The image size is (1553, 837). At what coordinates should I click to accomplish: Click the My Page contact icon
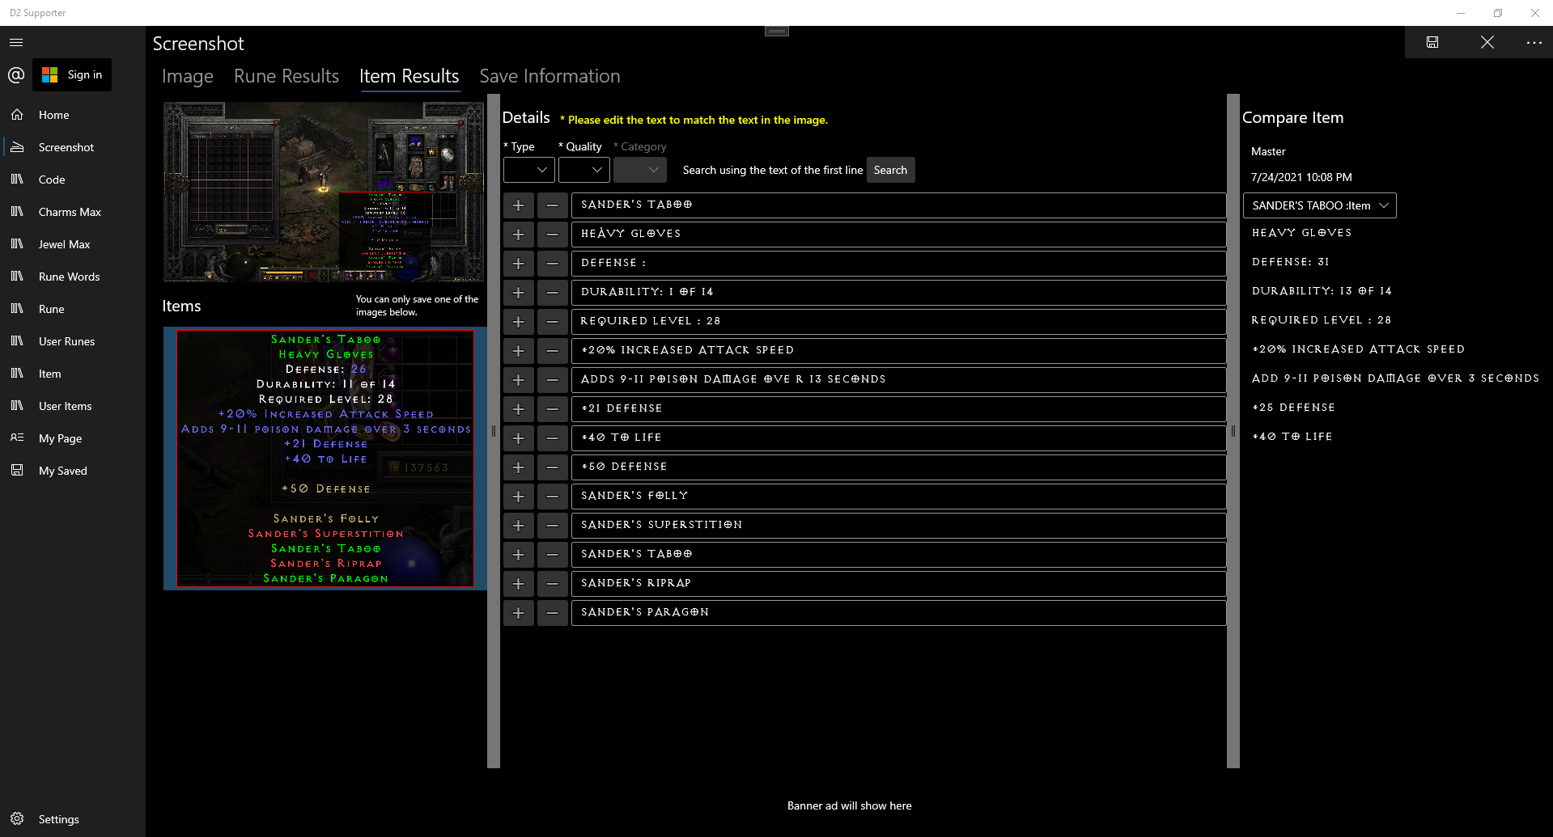[17, 438]
